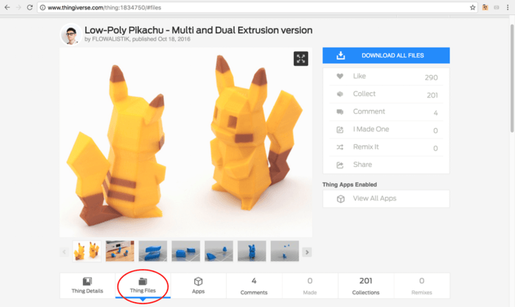515x307 pixels.
Task: Open the 201 Collections tab
Action: tap(365, 286)
